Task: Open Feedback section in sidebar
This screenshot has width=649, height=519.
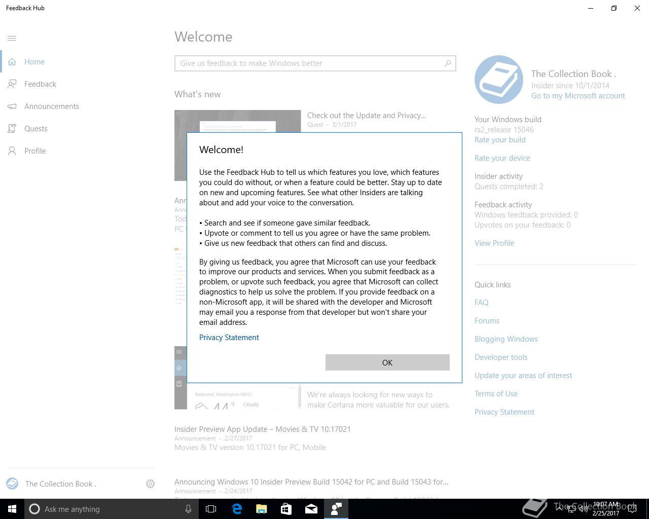Action: (x=40, y=84)
